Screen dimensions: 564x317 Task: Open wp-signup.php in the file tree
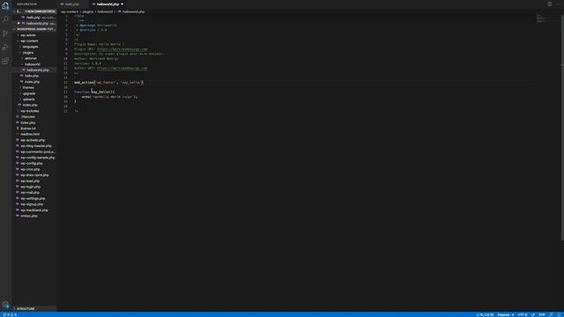coord(32,204)
